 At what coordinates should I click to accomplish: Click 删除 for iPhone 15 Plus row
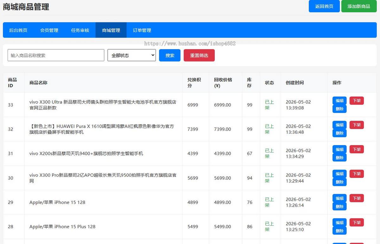coord(339,231)
